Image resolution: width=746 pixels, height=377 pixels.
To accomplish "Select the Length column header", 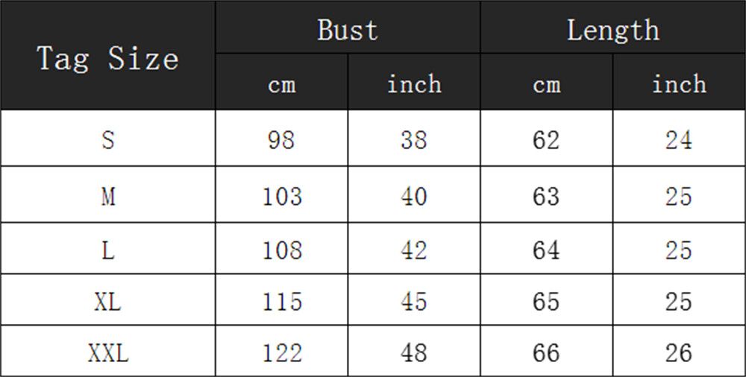I will [612, 27].
